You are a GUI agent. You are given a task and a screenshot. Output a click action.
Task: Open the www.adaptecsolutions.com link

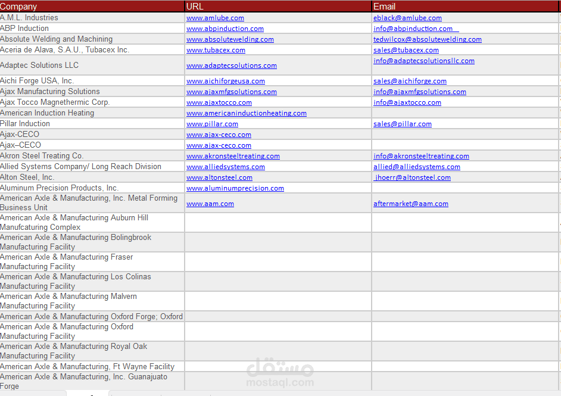pos(232,66)
